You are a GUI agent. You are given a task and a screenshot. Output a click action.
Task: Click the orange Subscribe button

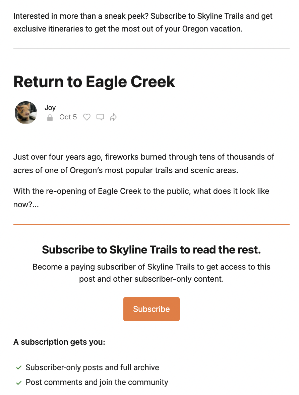pyautogui.click(x=152, y=309)
